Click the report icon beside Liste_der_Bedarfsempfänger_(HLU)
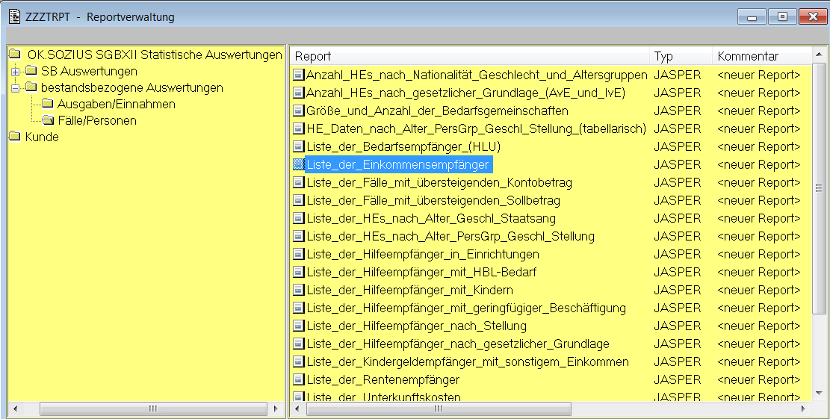The image size is (830, 419). [299, 146]
